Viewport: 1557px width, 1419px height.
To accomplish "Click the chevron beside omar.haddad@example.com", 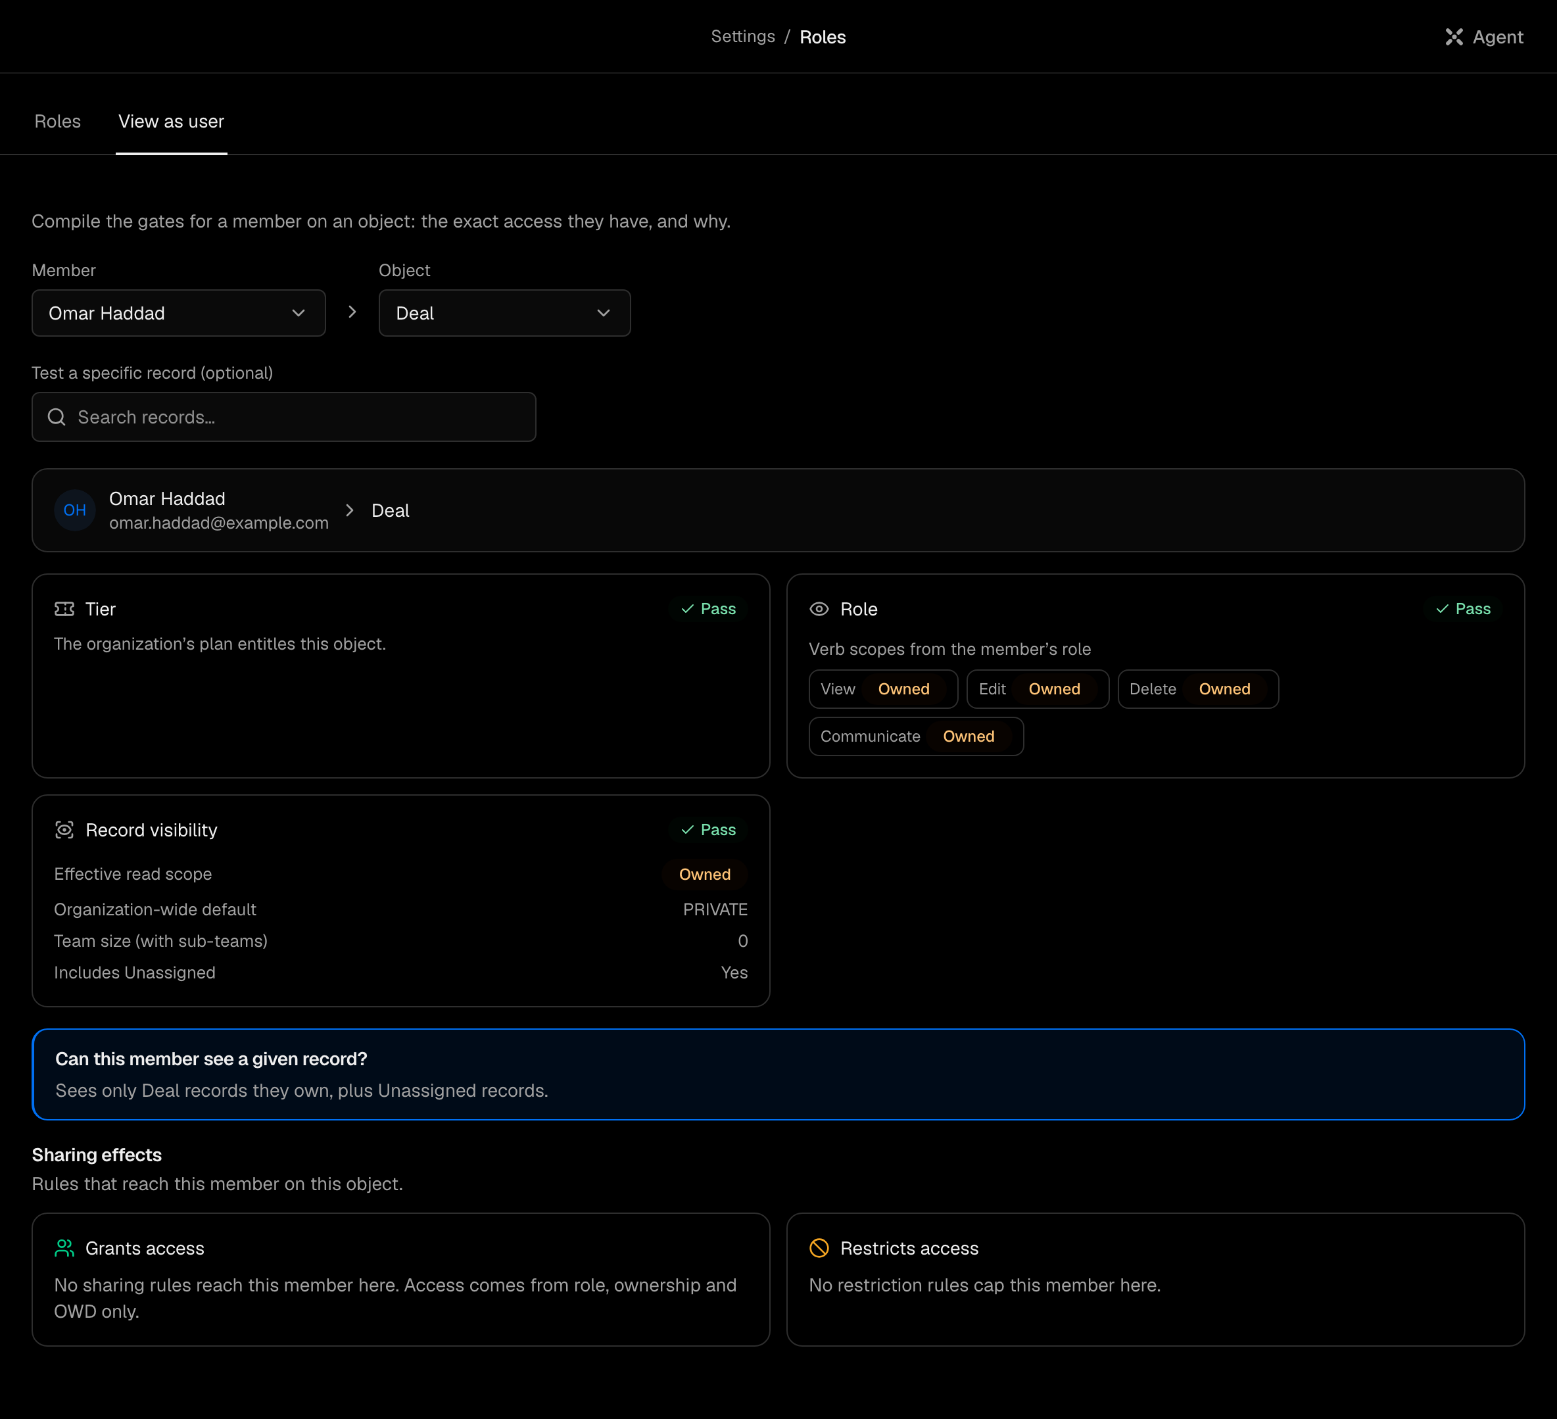I will coord(350,510).
